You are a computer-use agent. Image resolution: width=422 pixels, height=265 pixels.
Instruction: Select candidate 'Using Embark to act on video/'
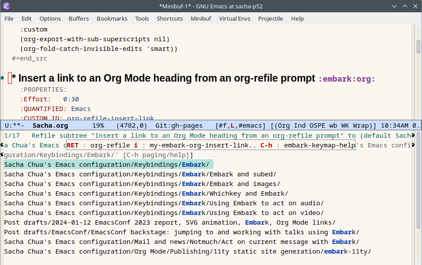point(164,213)
